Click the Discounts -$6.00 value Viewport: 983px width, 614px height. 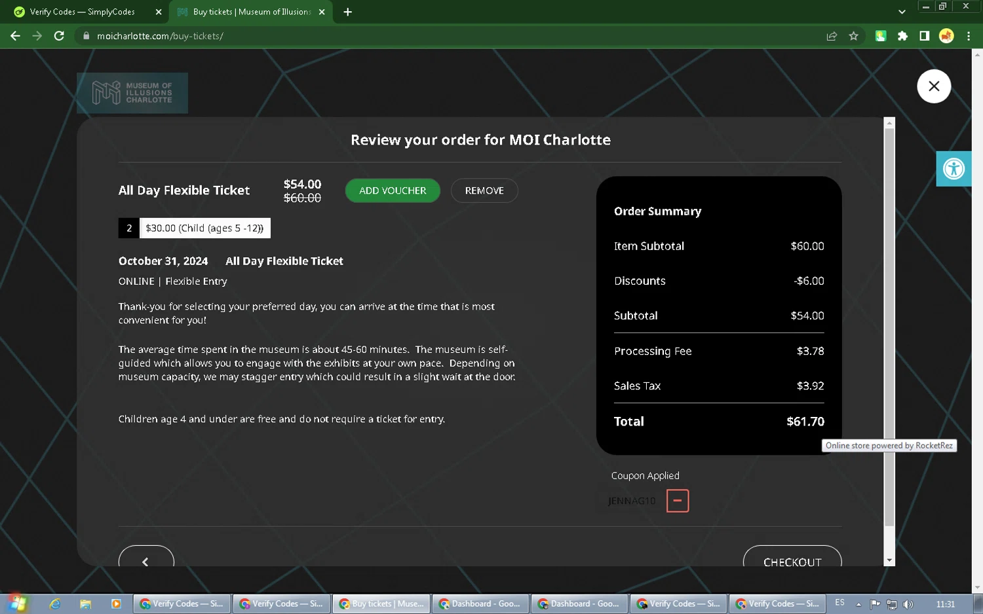(809, 281)
